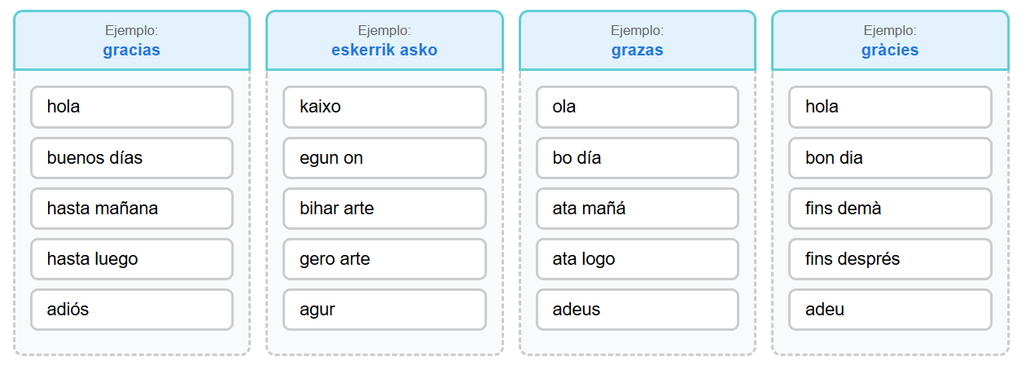
Task: Click the 'bo día' card
Action: [638, 158]
